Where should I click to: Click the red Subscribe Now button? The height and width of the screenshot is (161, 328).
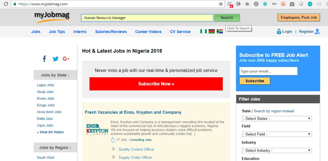point(156,84)
